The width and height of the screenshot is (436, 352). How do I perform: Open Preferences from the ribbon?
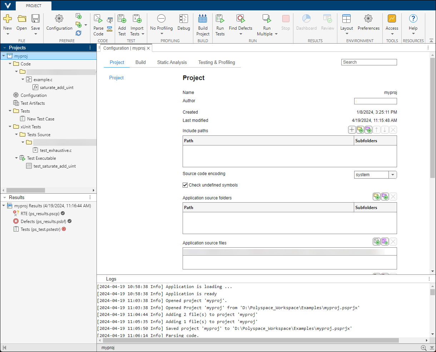click(368, 19)
